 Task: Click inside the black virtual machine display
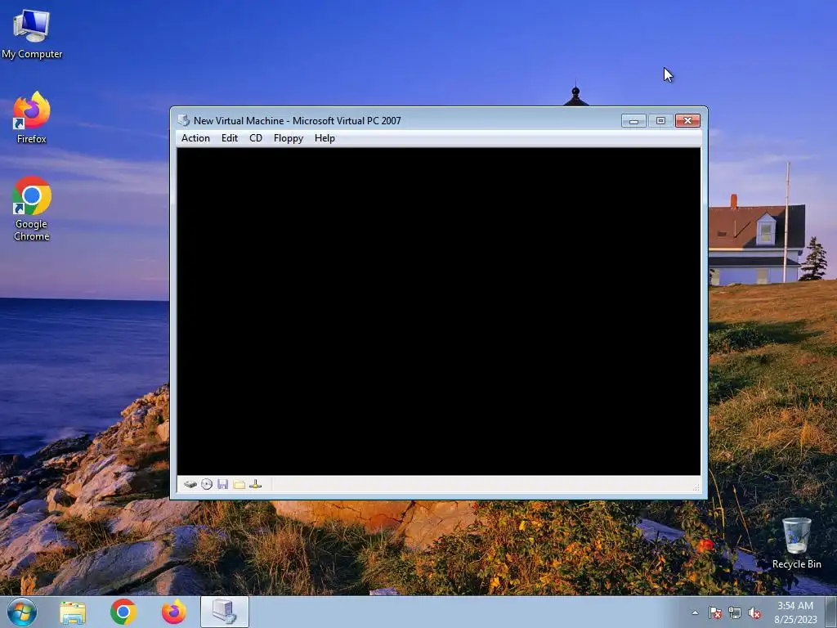(x=439, y=312)
